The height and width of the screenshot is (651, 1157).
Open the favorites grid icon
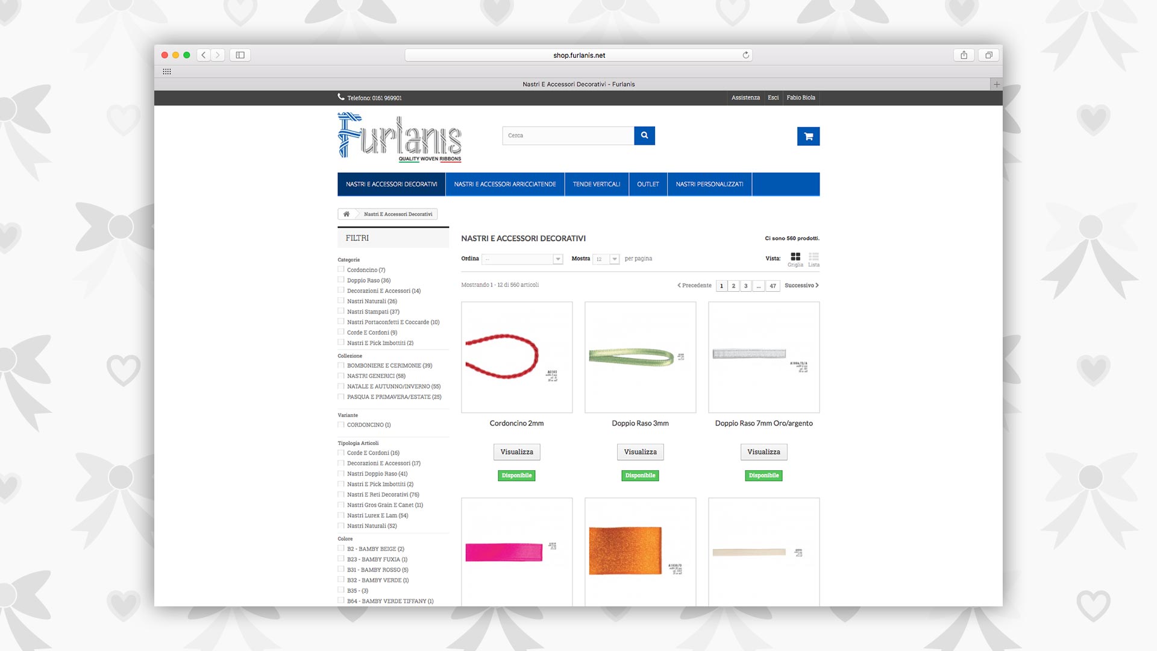167,71
